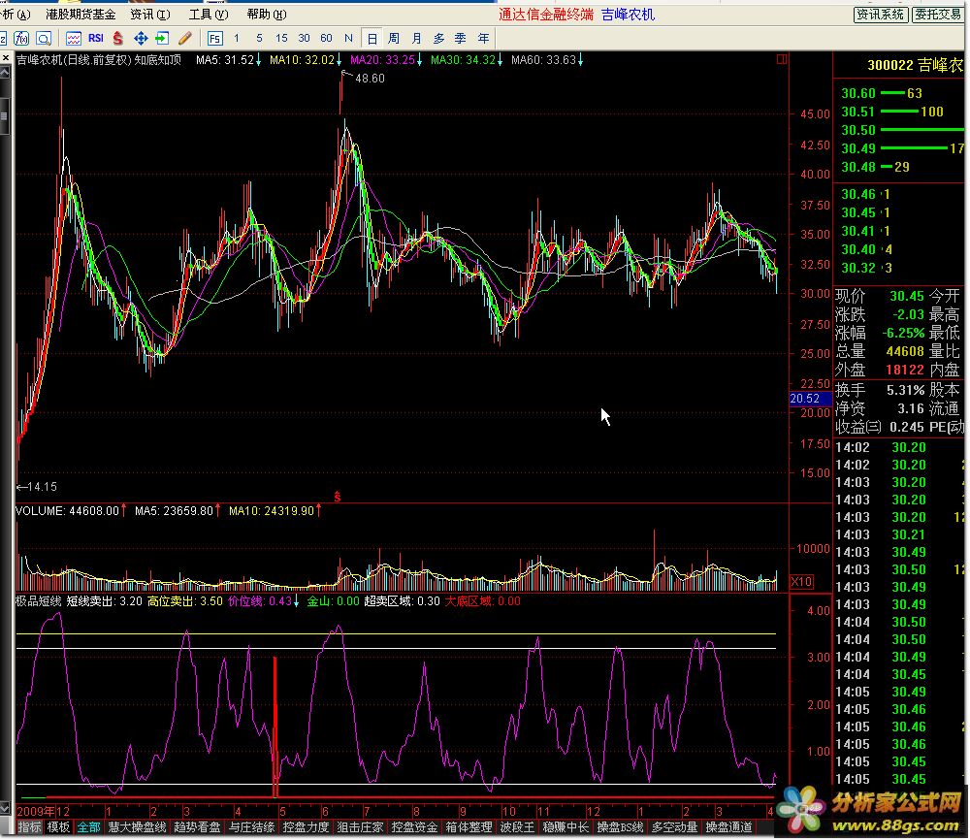Open the 帮助(H) menu
This screenshot has height=840, width=970.
[x=267, y=15]
